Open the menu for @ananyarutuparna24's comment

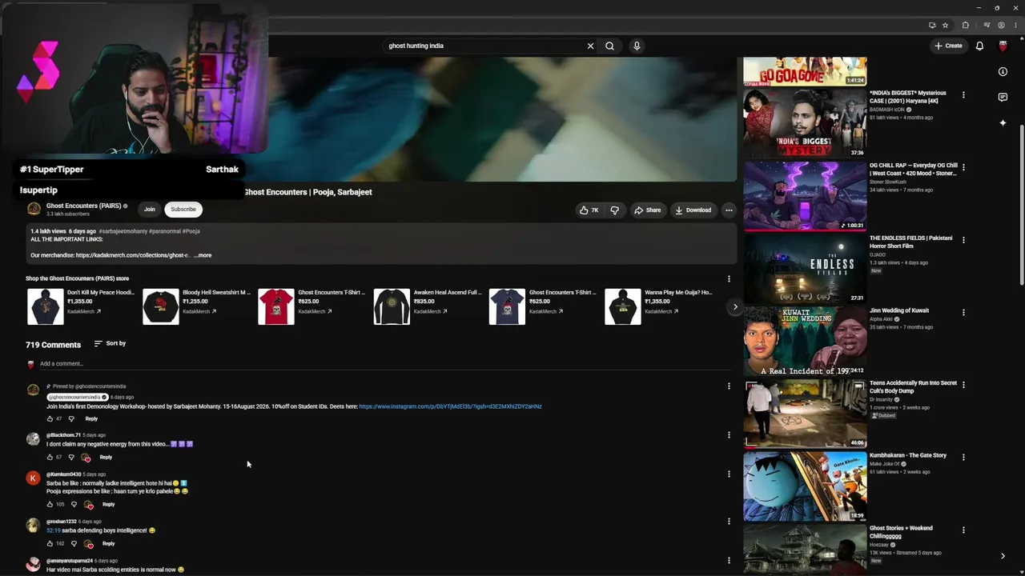coord(729,560)
